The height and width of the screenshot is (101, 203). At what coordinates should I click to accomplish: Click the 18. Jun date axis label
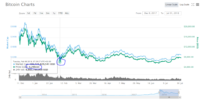(151, 83)
